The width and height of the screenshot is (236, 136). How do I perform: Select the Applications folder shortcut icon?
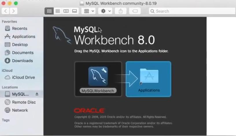click(x=149, y=76)
